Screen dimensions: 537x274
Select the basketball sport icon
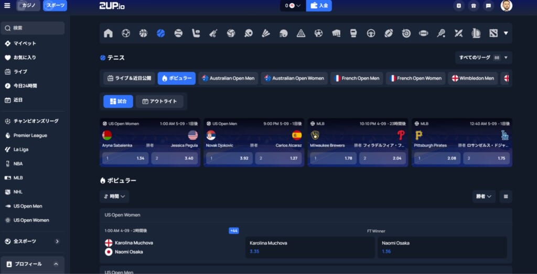(143, 33)
